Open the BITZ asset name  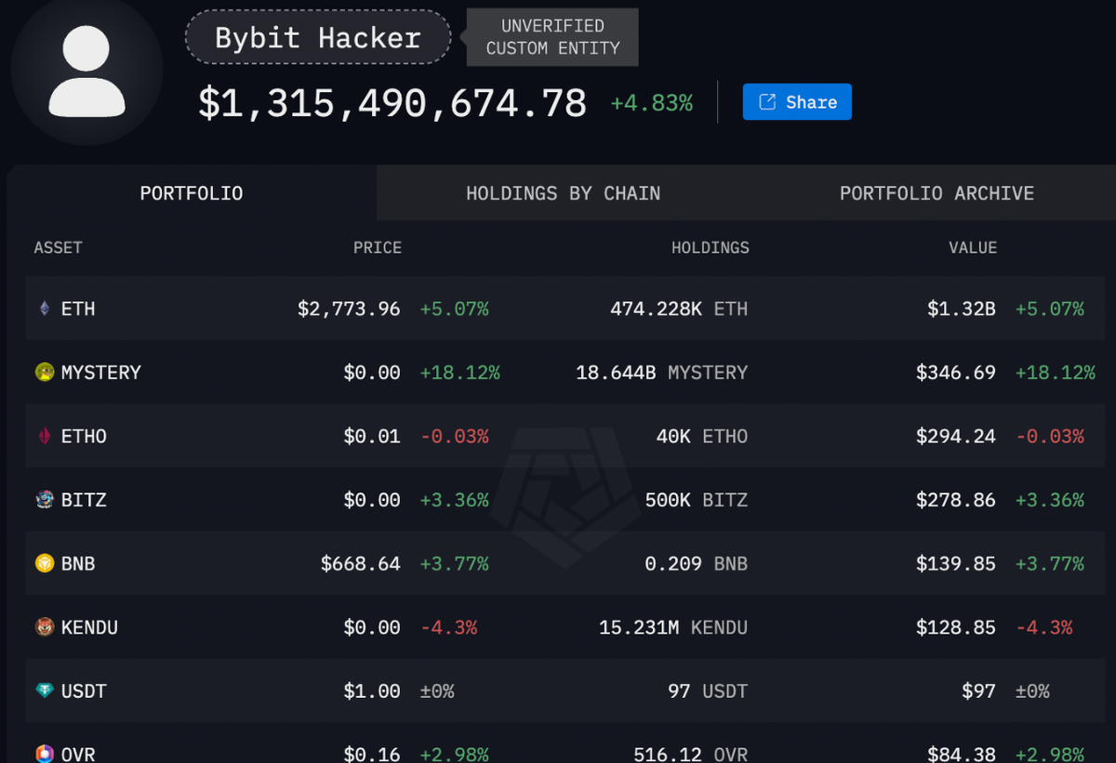pos(84,500)
